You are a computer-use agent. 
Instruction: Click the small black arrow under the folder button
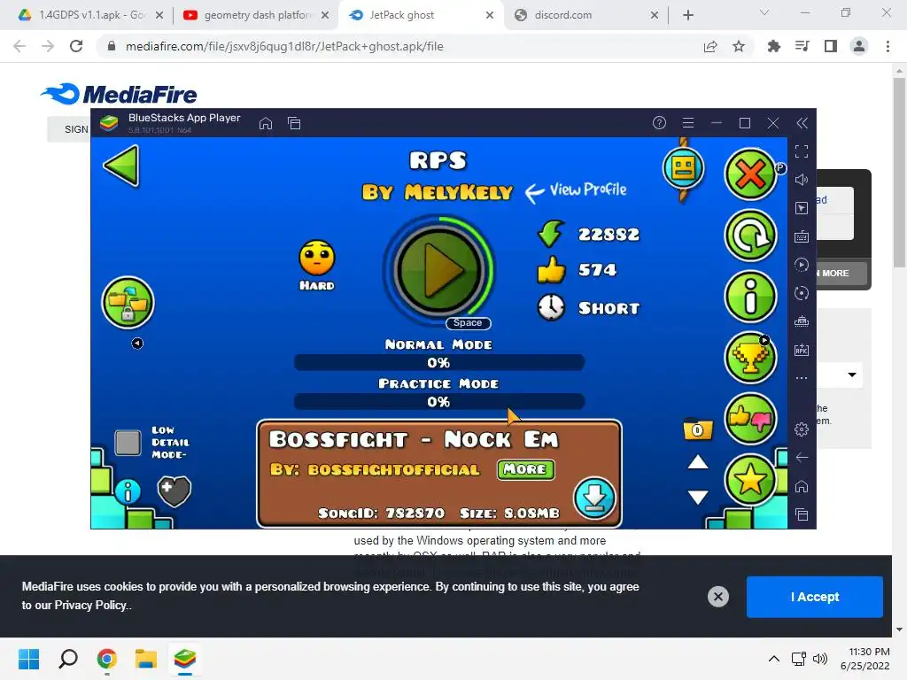pyautogui.click(x=137, y=344)
